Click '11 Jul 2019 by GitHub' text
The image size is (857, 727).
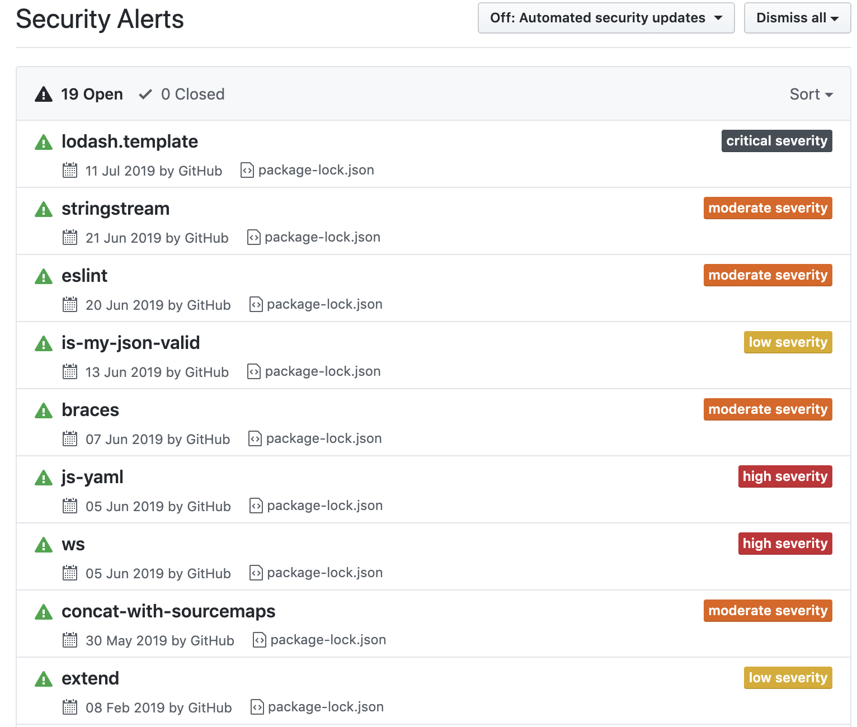(x=154, y=171)
